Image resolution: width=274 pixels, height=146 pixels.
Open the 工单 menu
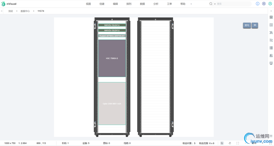tap(169, 4)
